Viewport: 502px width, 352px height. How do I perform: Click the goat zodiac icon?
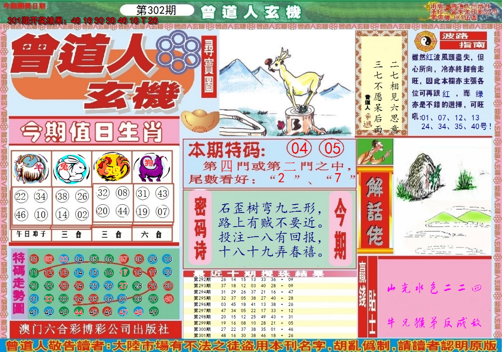pyautogui.click(x=30, y=169)
